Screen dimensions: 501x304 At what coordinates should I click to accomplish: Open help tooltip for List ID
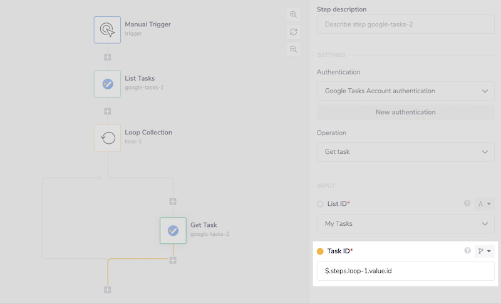[467, 203]
